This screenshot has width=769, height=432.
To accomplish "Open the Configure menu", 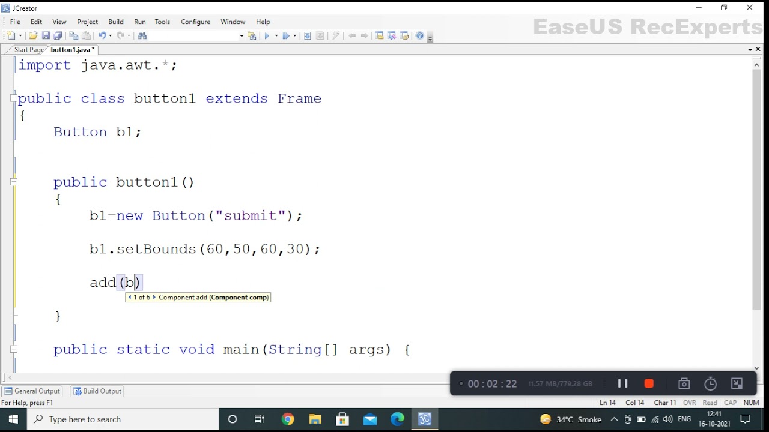I will 196,22.
